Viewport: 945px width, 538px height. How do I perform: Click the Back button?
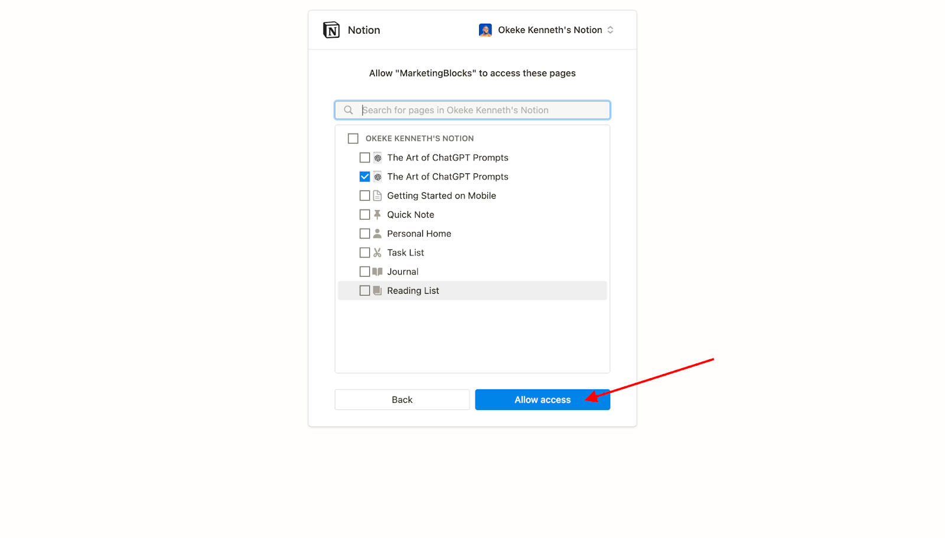pyautogui.click(x=402, y=400)
